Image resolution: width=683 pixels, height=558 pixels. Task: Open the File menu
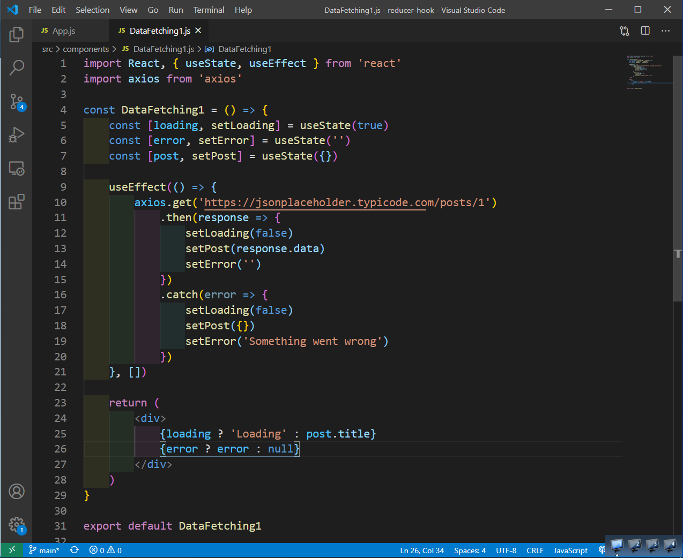[35, 10]
